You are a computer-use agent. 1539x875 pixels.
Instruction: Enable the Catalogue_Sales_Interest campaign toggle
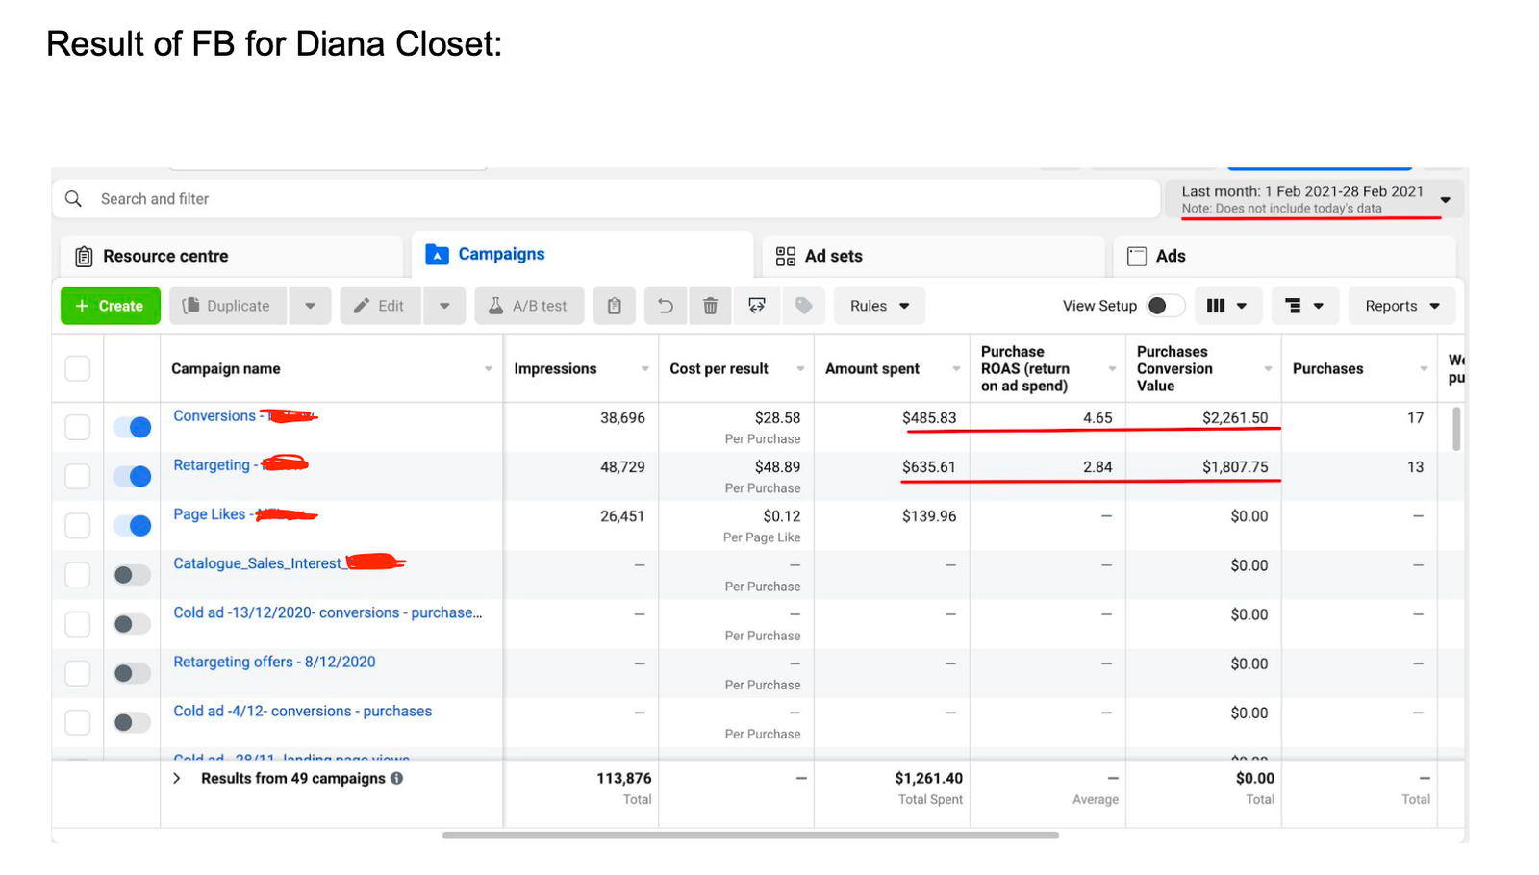[132, 575]
